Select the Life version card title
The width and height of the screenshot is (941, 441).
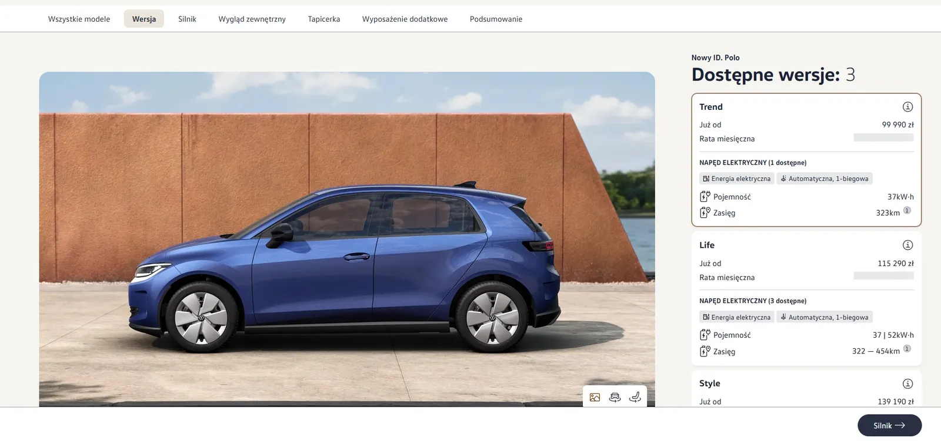(707, 245)
